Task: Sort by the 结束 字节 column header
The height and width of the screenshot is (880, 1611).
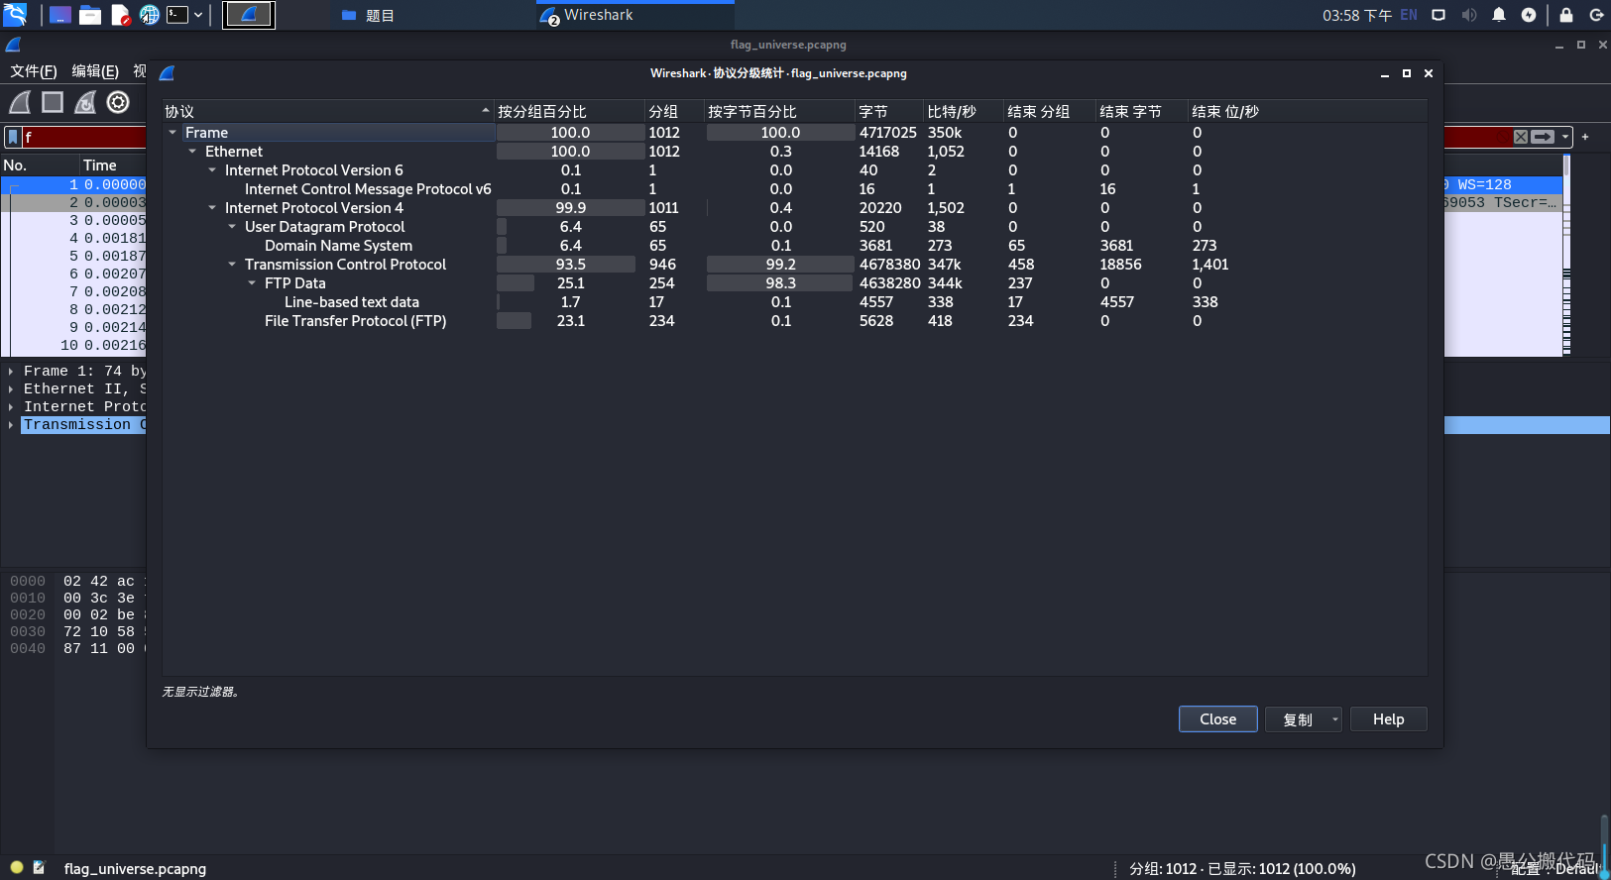Action: (1142, 112)
